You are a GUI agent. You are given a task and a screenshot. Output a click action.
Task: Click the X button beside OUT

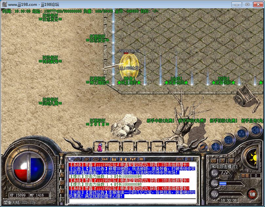pos(189,159)
